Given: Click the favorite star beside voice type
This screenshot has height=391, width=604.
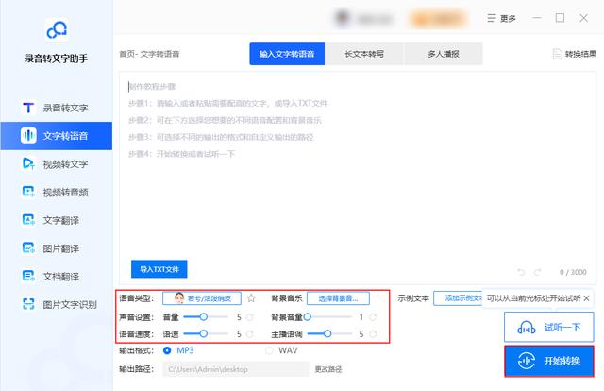Looking at the screenshot, I should [251, 298].
